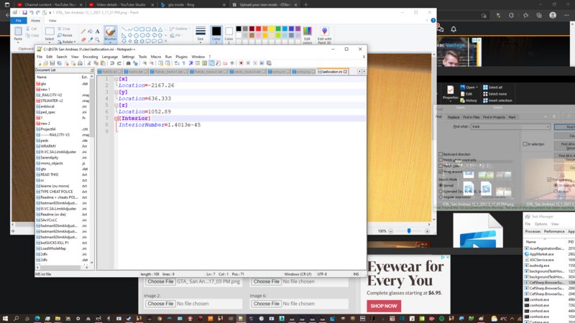Click Paint's Undo arrow in quick access
575x323 pixels.
pyautogui.click(x=32, y=12)
